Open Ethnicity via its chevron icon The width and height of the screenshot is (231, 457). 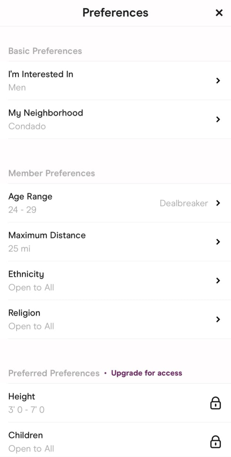point(218,280)
